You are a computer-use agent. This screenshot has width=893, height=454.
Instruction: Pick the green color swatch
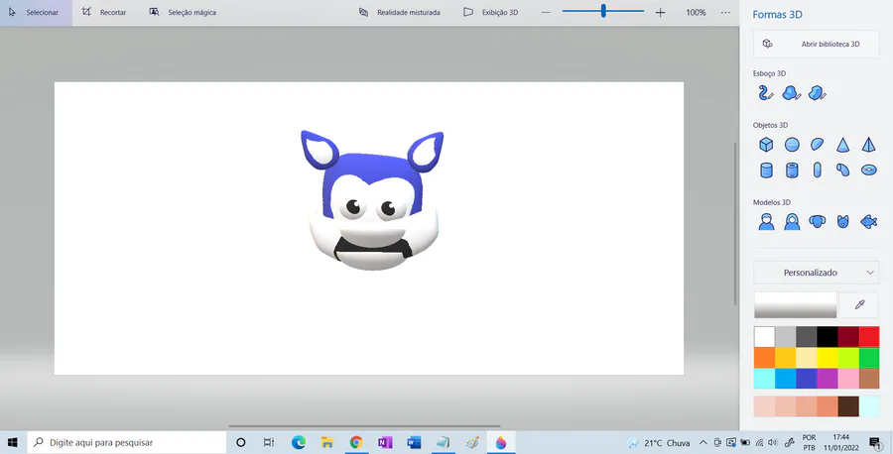(869, 358)
